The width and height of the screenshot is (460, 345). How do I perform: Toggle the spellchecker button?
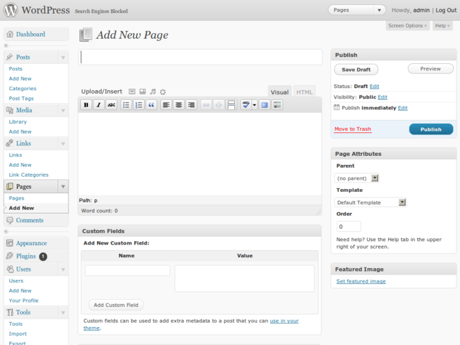point(246,105)
